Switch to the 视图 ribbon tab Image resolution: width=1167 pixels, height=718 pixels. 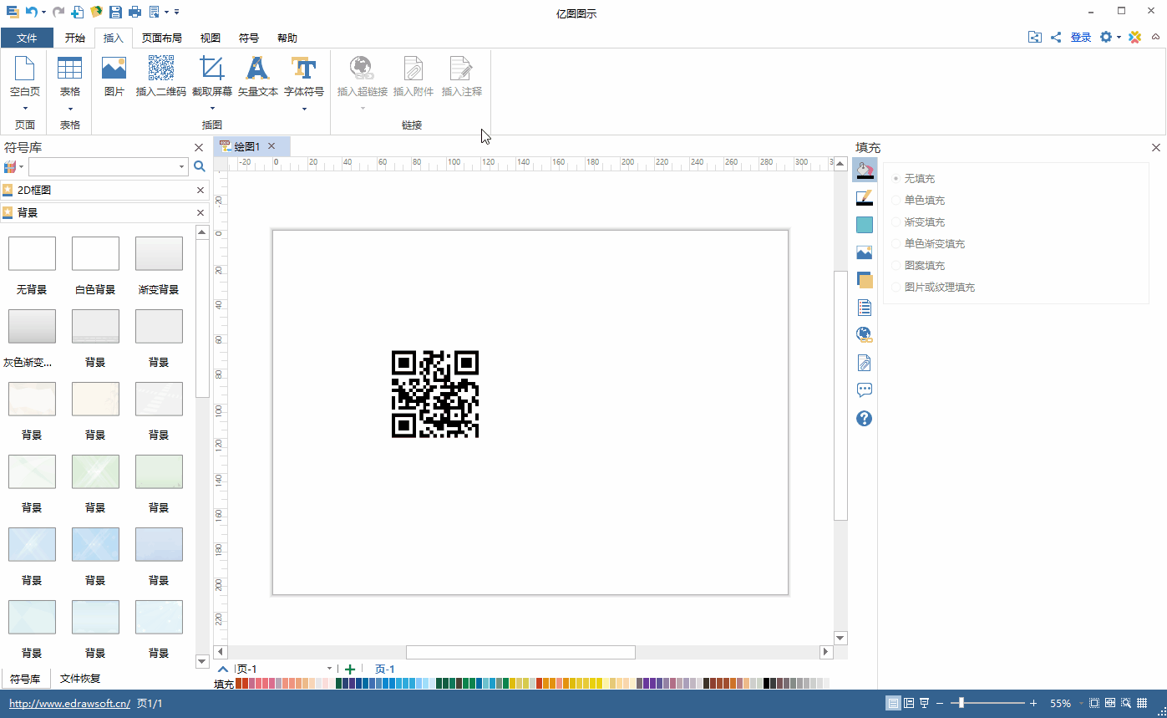[x=211, y=38]
